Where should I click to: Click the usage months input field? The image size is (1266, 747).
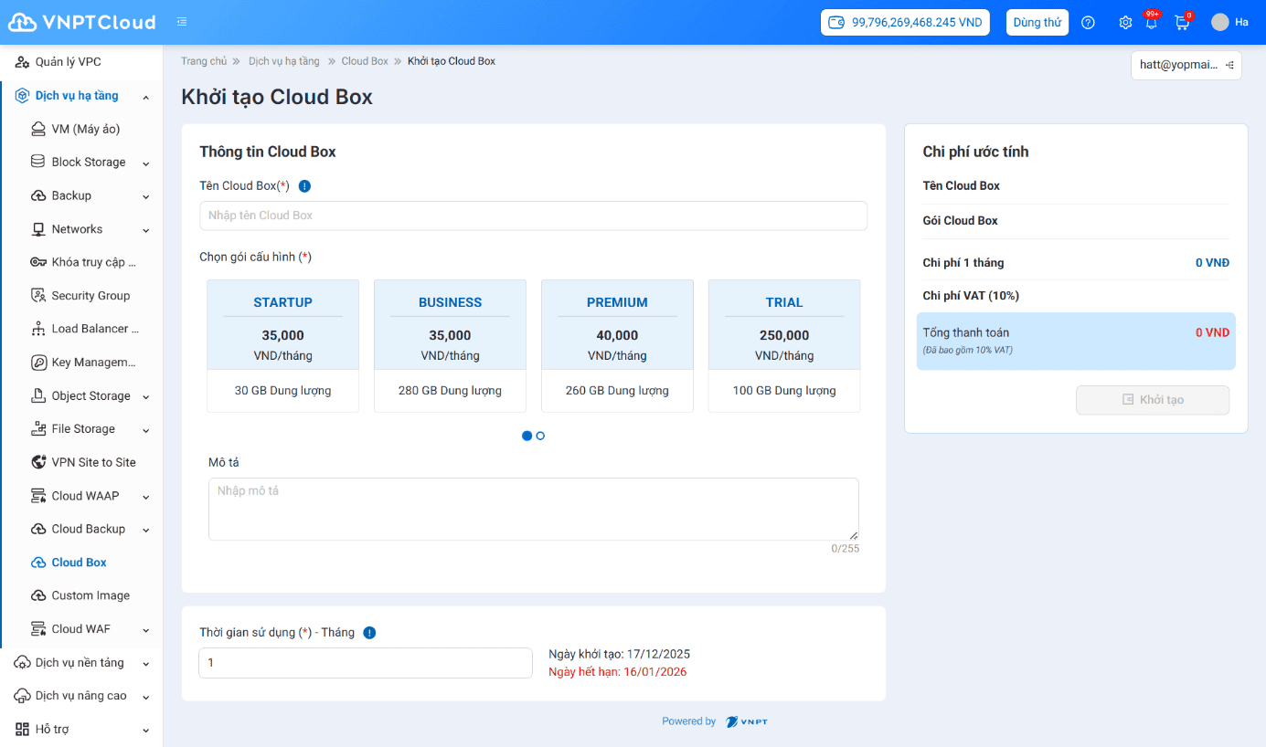pyautogui.click(x=366, y=663)
